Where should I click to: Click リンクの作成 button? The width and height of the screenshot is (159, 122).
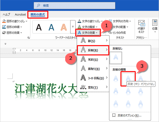pos(117,32)
